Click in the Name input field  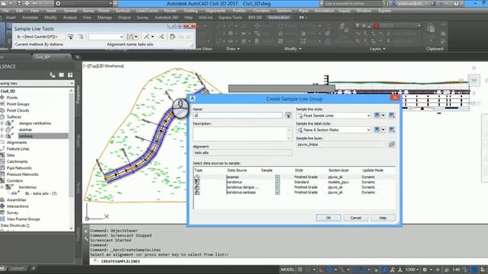coord(238,115)
